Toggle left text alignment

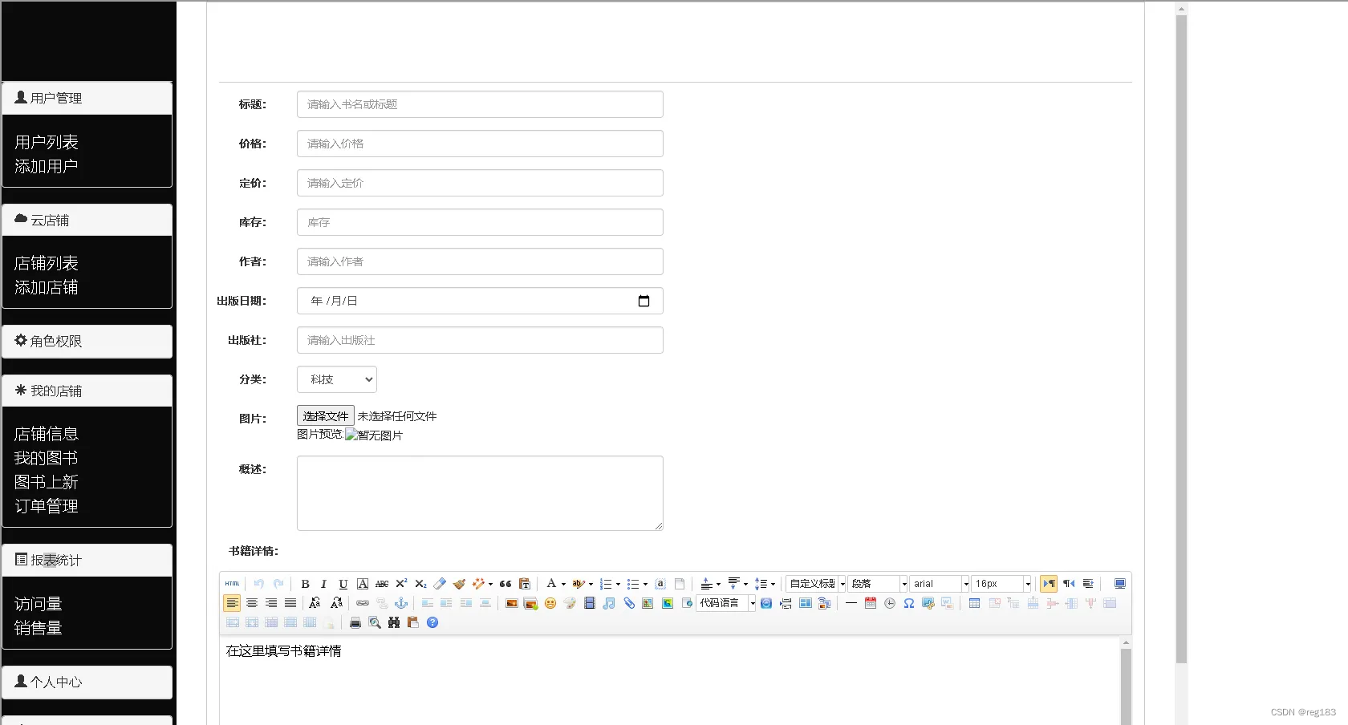tap(232, 603)
